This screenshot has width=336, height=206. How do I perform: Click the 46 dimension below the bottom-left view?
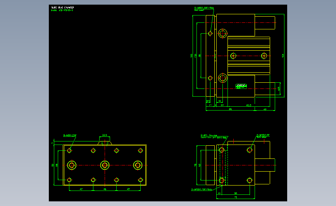coord(105,189)
